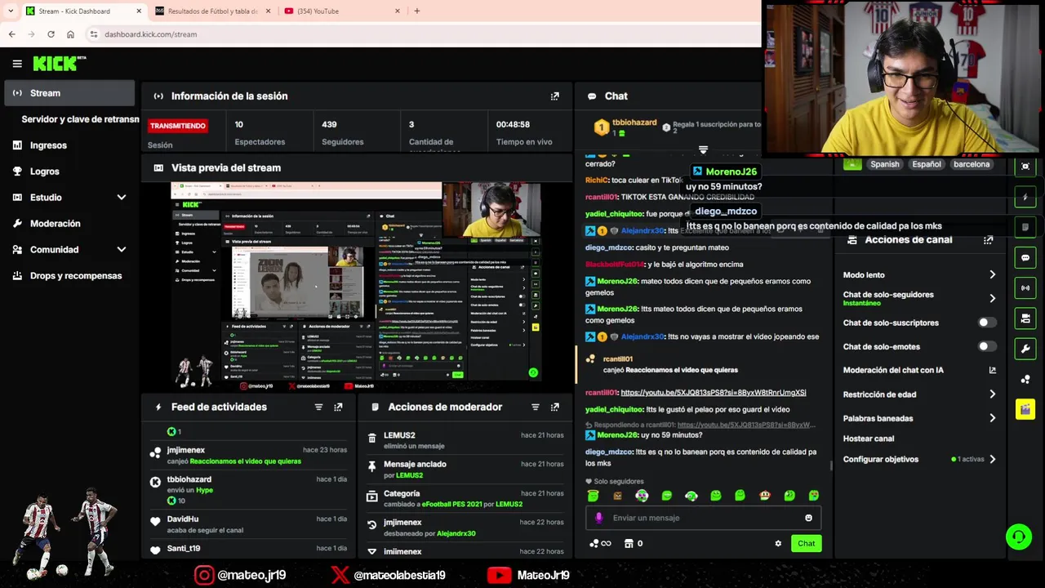Pop out the Acciones de moderador panel
The image size is (1045, 588).
point(555,407)
